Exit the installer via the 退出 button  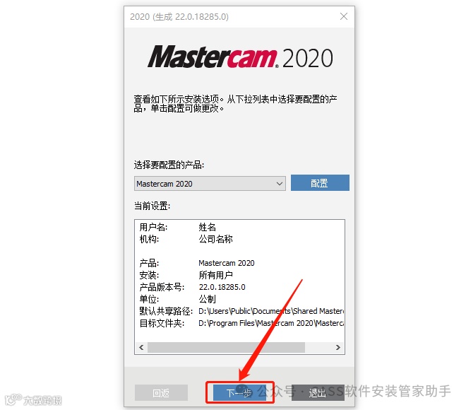(318, 393)
